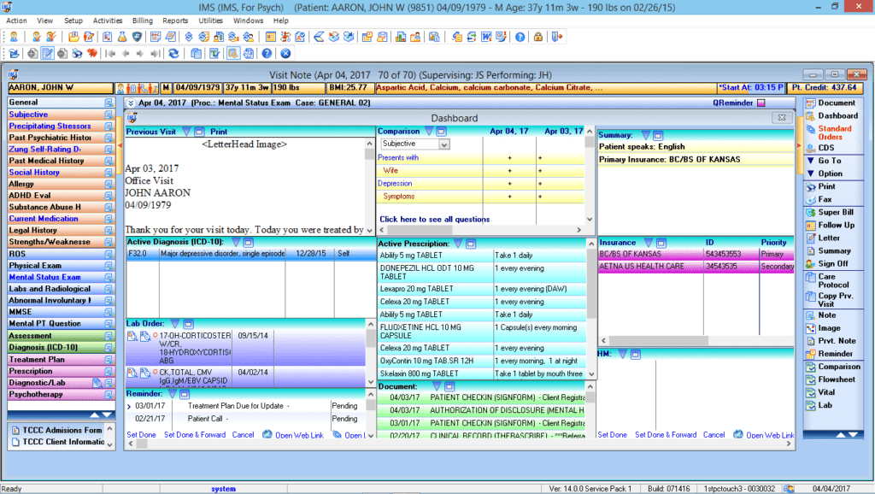Click the blue X close icon in visit toolbar
The height and width of the screenshot is (494, 875).
click(285, 54)
